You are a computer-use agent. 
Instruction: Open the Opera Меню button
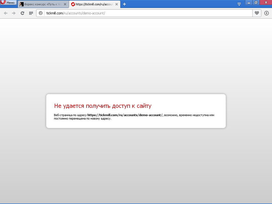click(8, 2)
